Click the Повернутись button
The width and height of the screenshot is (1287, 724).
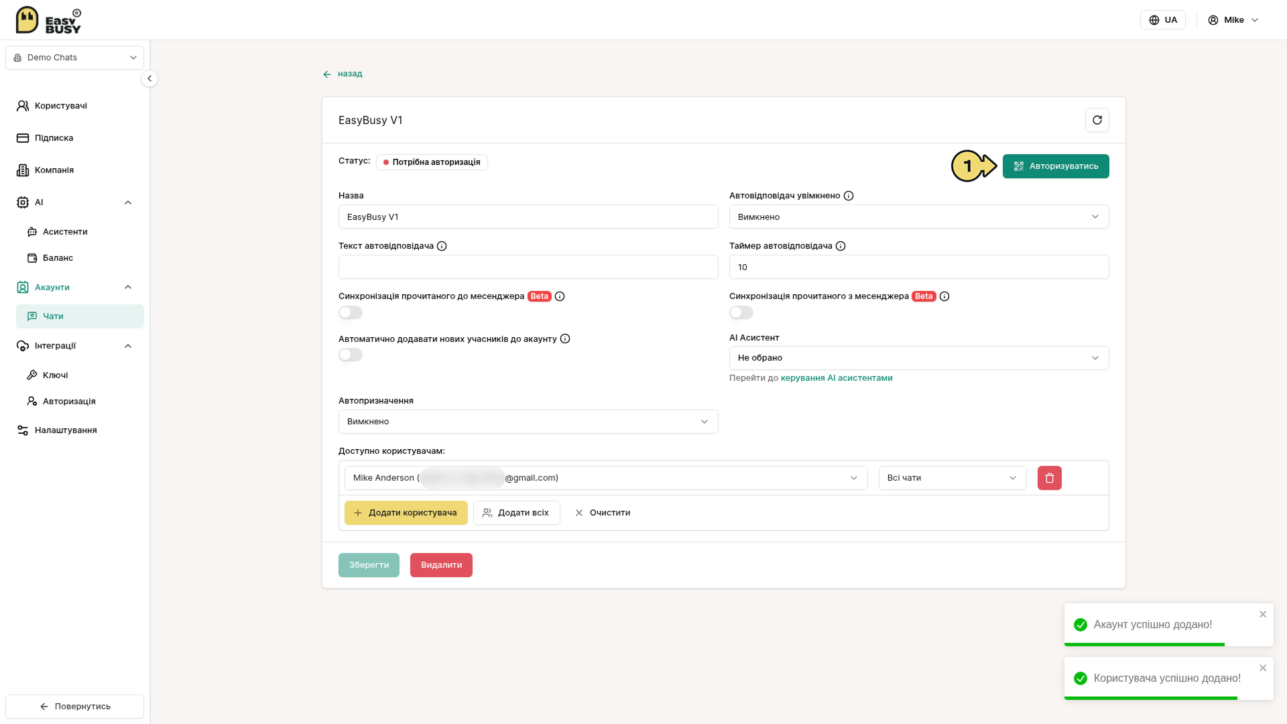[74, 707]
